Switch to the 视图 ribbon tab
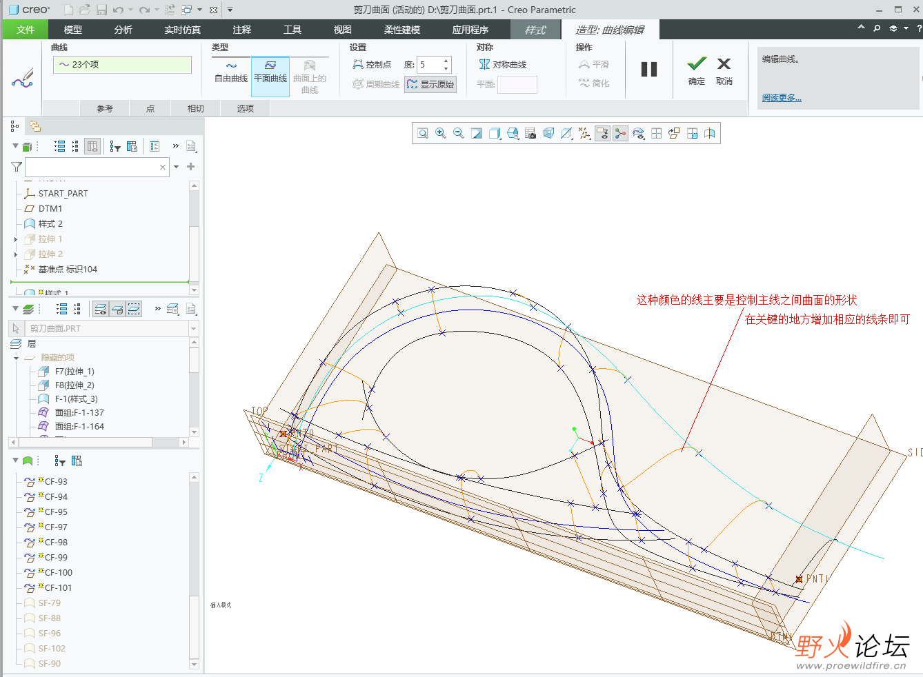The height and width of the screenshot is (677, 923). 343,30
